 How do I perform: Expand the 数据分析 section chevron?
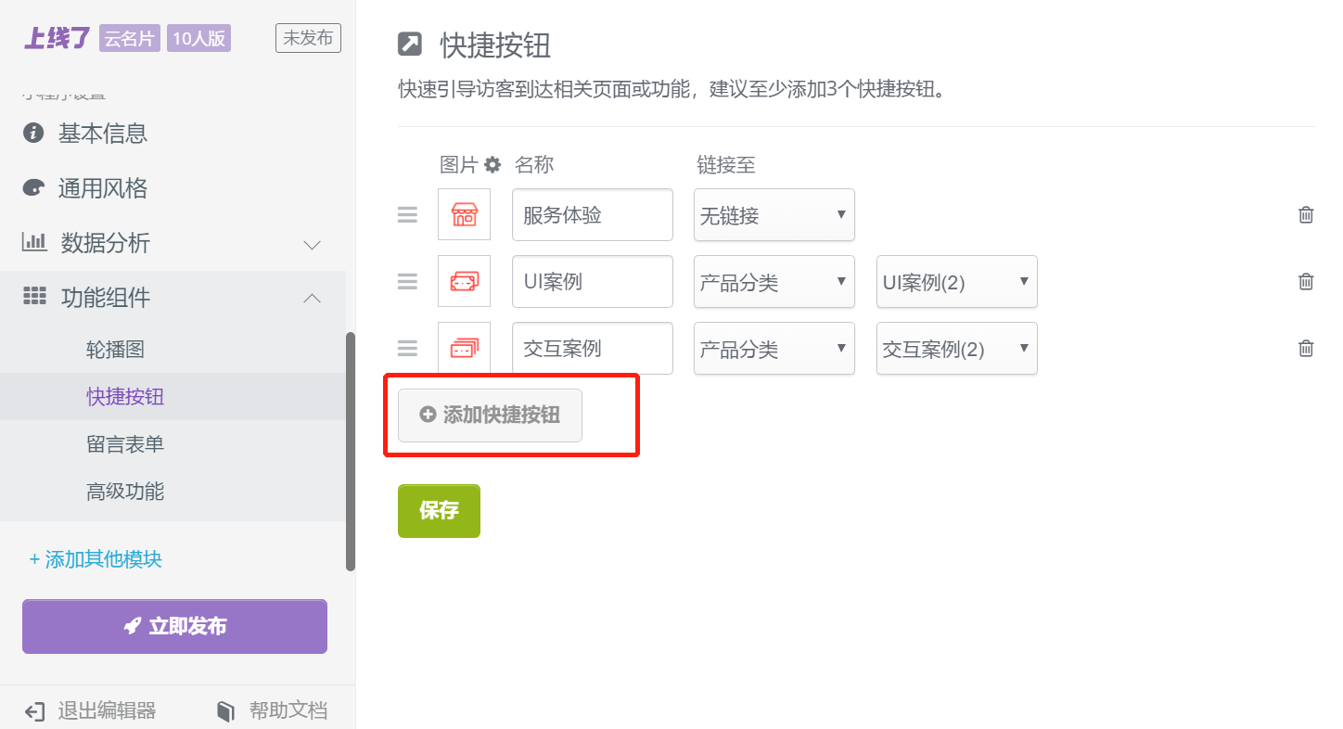pos(313,245)
